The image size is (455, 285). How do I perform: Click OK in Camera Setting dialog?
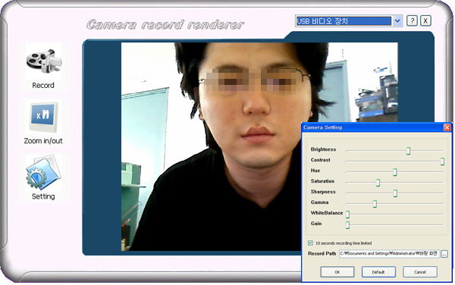point(337,272)
